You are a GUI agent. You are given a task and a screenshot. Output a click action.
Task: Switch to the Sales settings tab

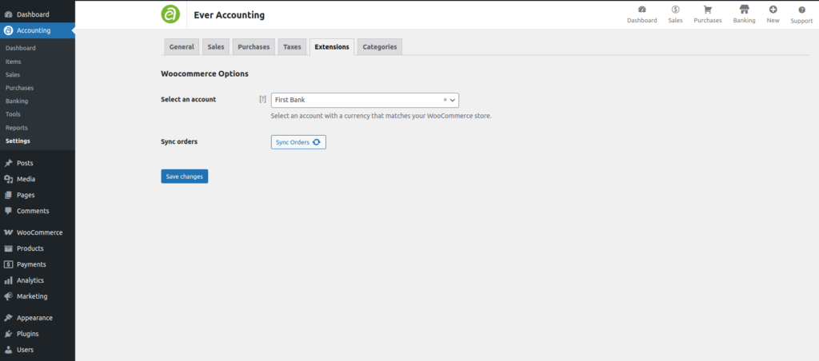click(216, 47)
